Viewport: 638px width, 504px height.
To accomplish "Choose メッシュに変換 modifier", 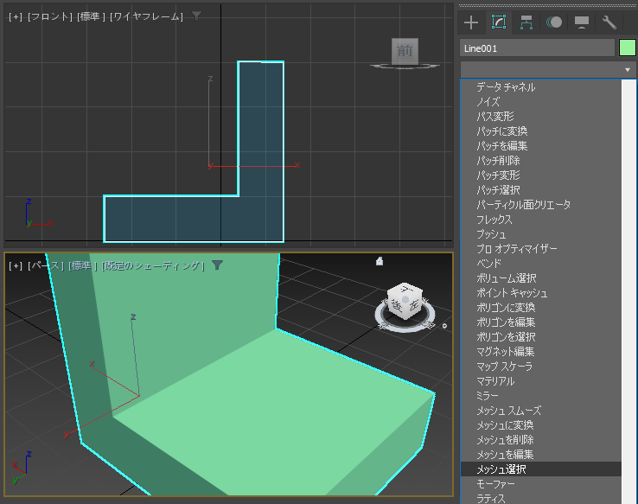I will click(541, 424).
